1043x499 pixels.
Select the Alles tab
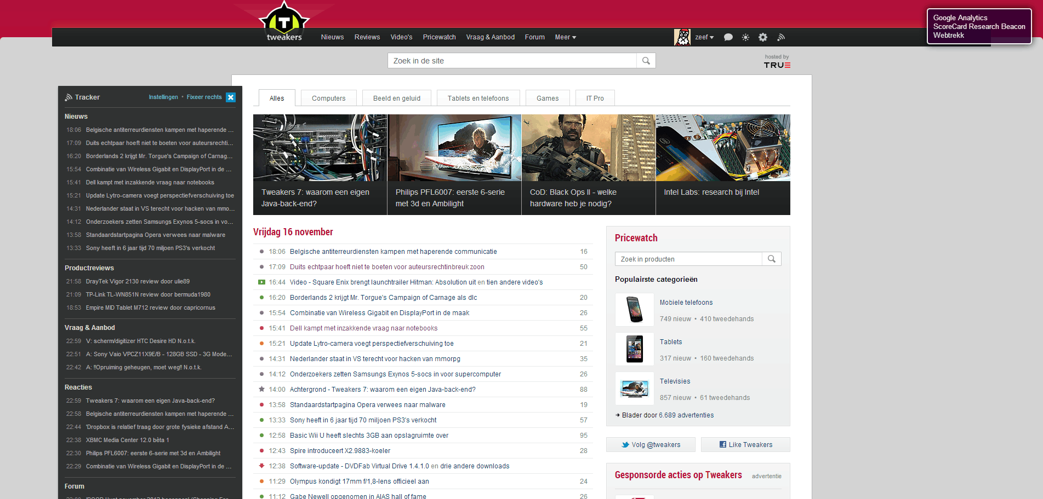pos(277,98)
